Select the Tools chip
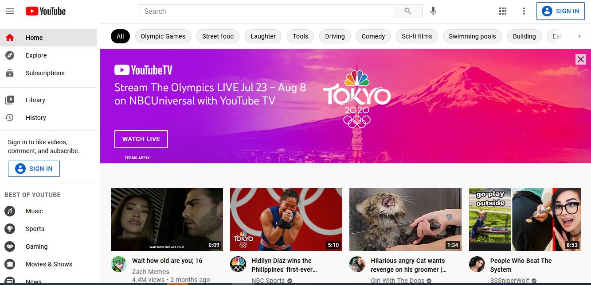591x285 pixels. 301,36
